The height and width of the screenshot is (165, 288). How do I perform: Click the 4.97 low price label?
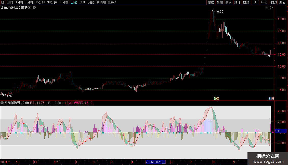[9, 96]
